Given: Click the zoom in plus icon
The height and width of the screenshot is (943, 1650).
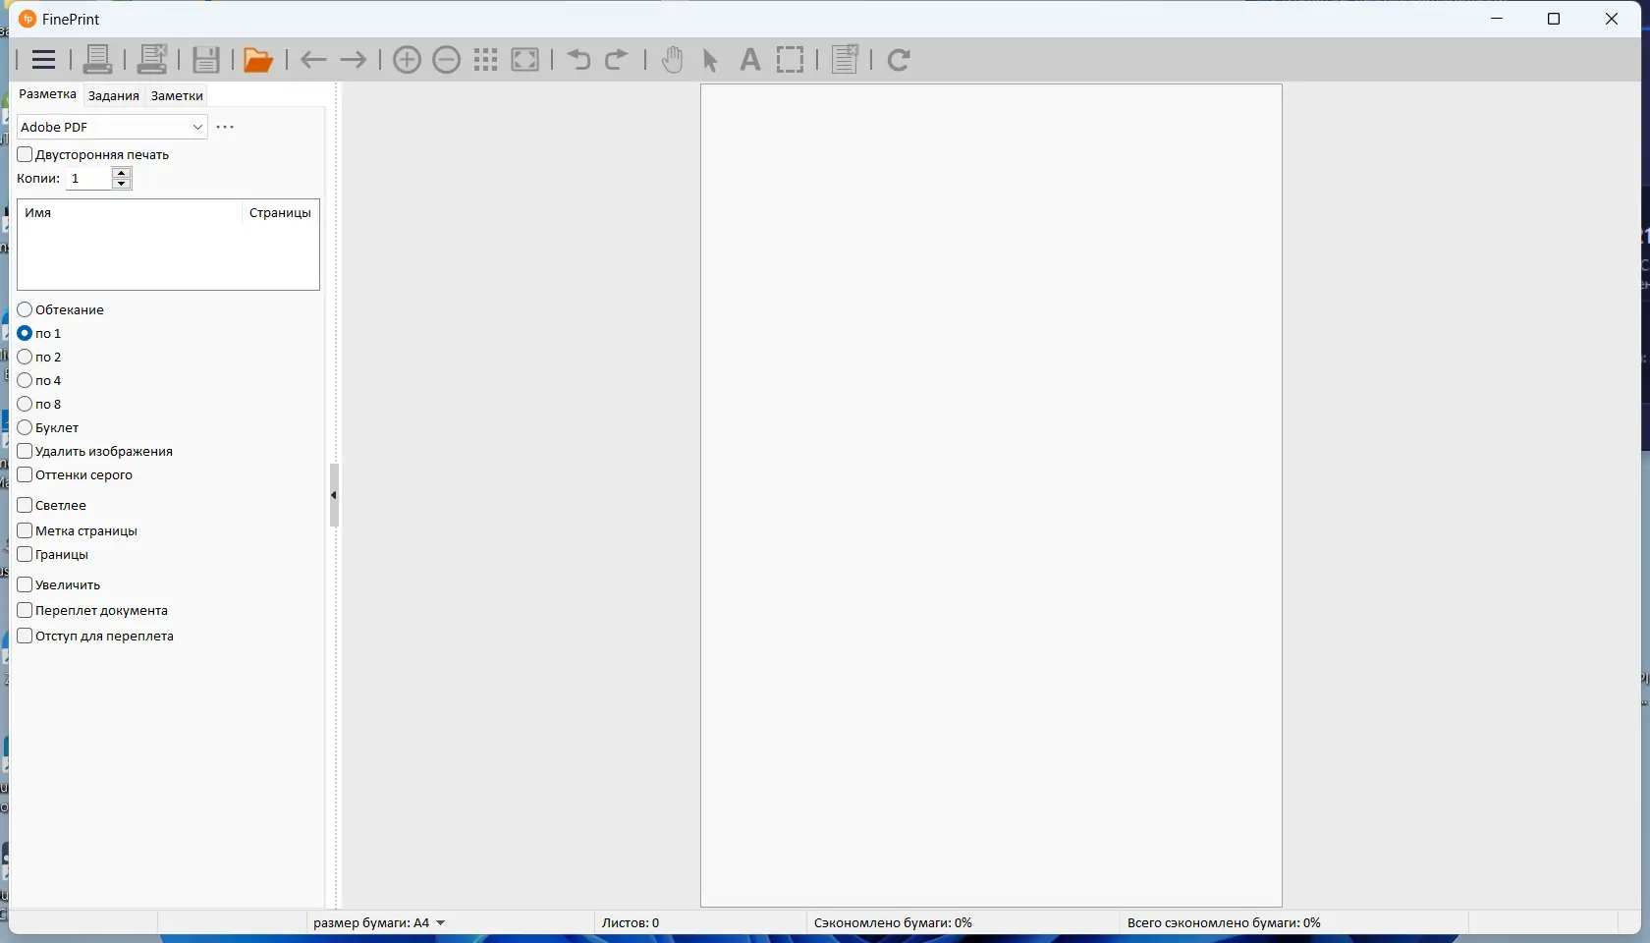Looking at the screenshot, I should pos(407,60).
